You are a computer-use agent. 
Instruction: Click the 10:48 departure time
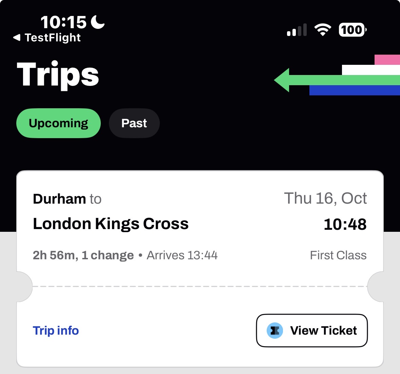click(345, 224)
